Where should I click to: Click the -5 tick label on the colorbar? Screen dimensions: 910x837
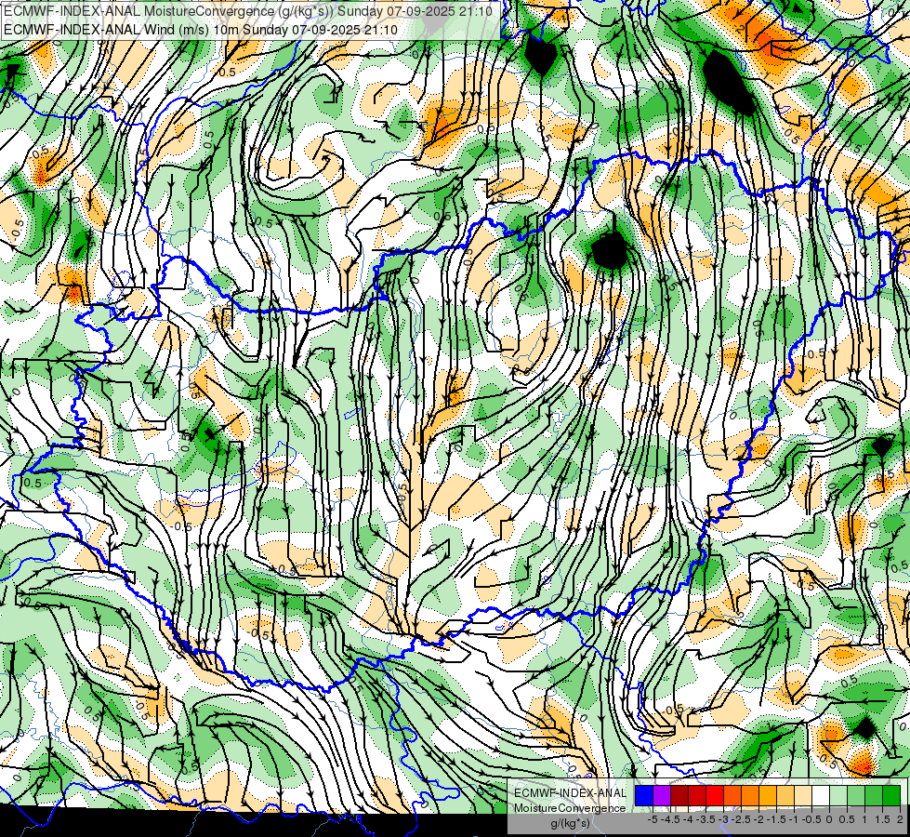point(653,819)
